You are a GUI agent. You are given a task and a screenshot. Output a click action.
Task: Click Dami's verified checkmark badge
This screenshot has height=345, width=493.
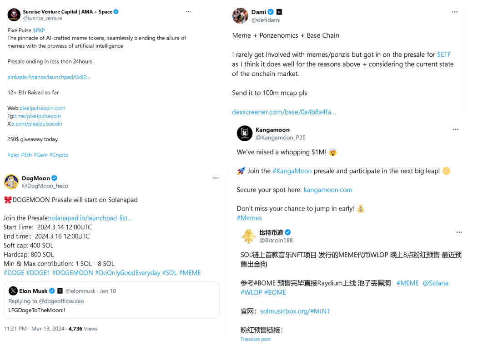point(271,12)
